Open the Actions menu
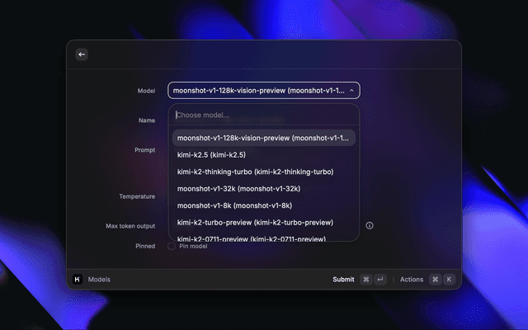Image resolution: width=528 pixels, height=330 pixels. (x=412, y=280)
